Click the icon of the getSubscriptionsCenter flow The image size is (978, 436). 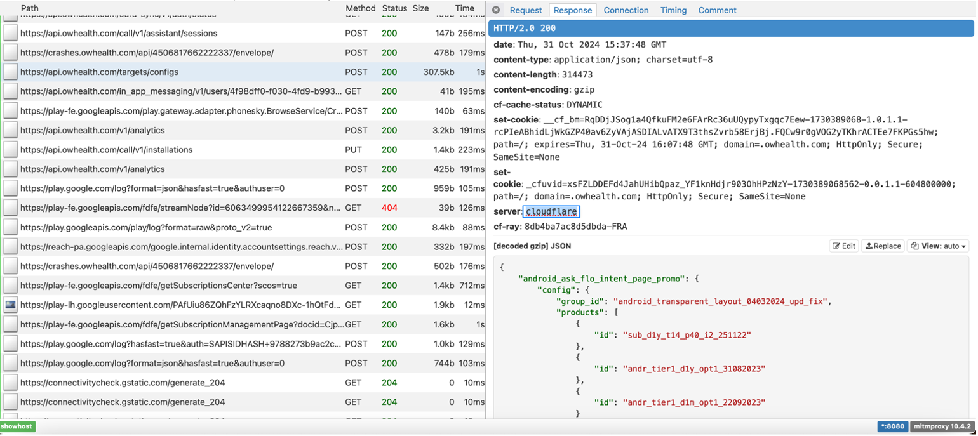10,286
